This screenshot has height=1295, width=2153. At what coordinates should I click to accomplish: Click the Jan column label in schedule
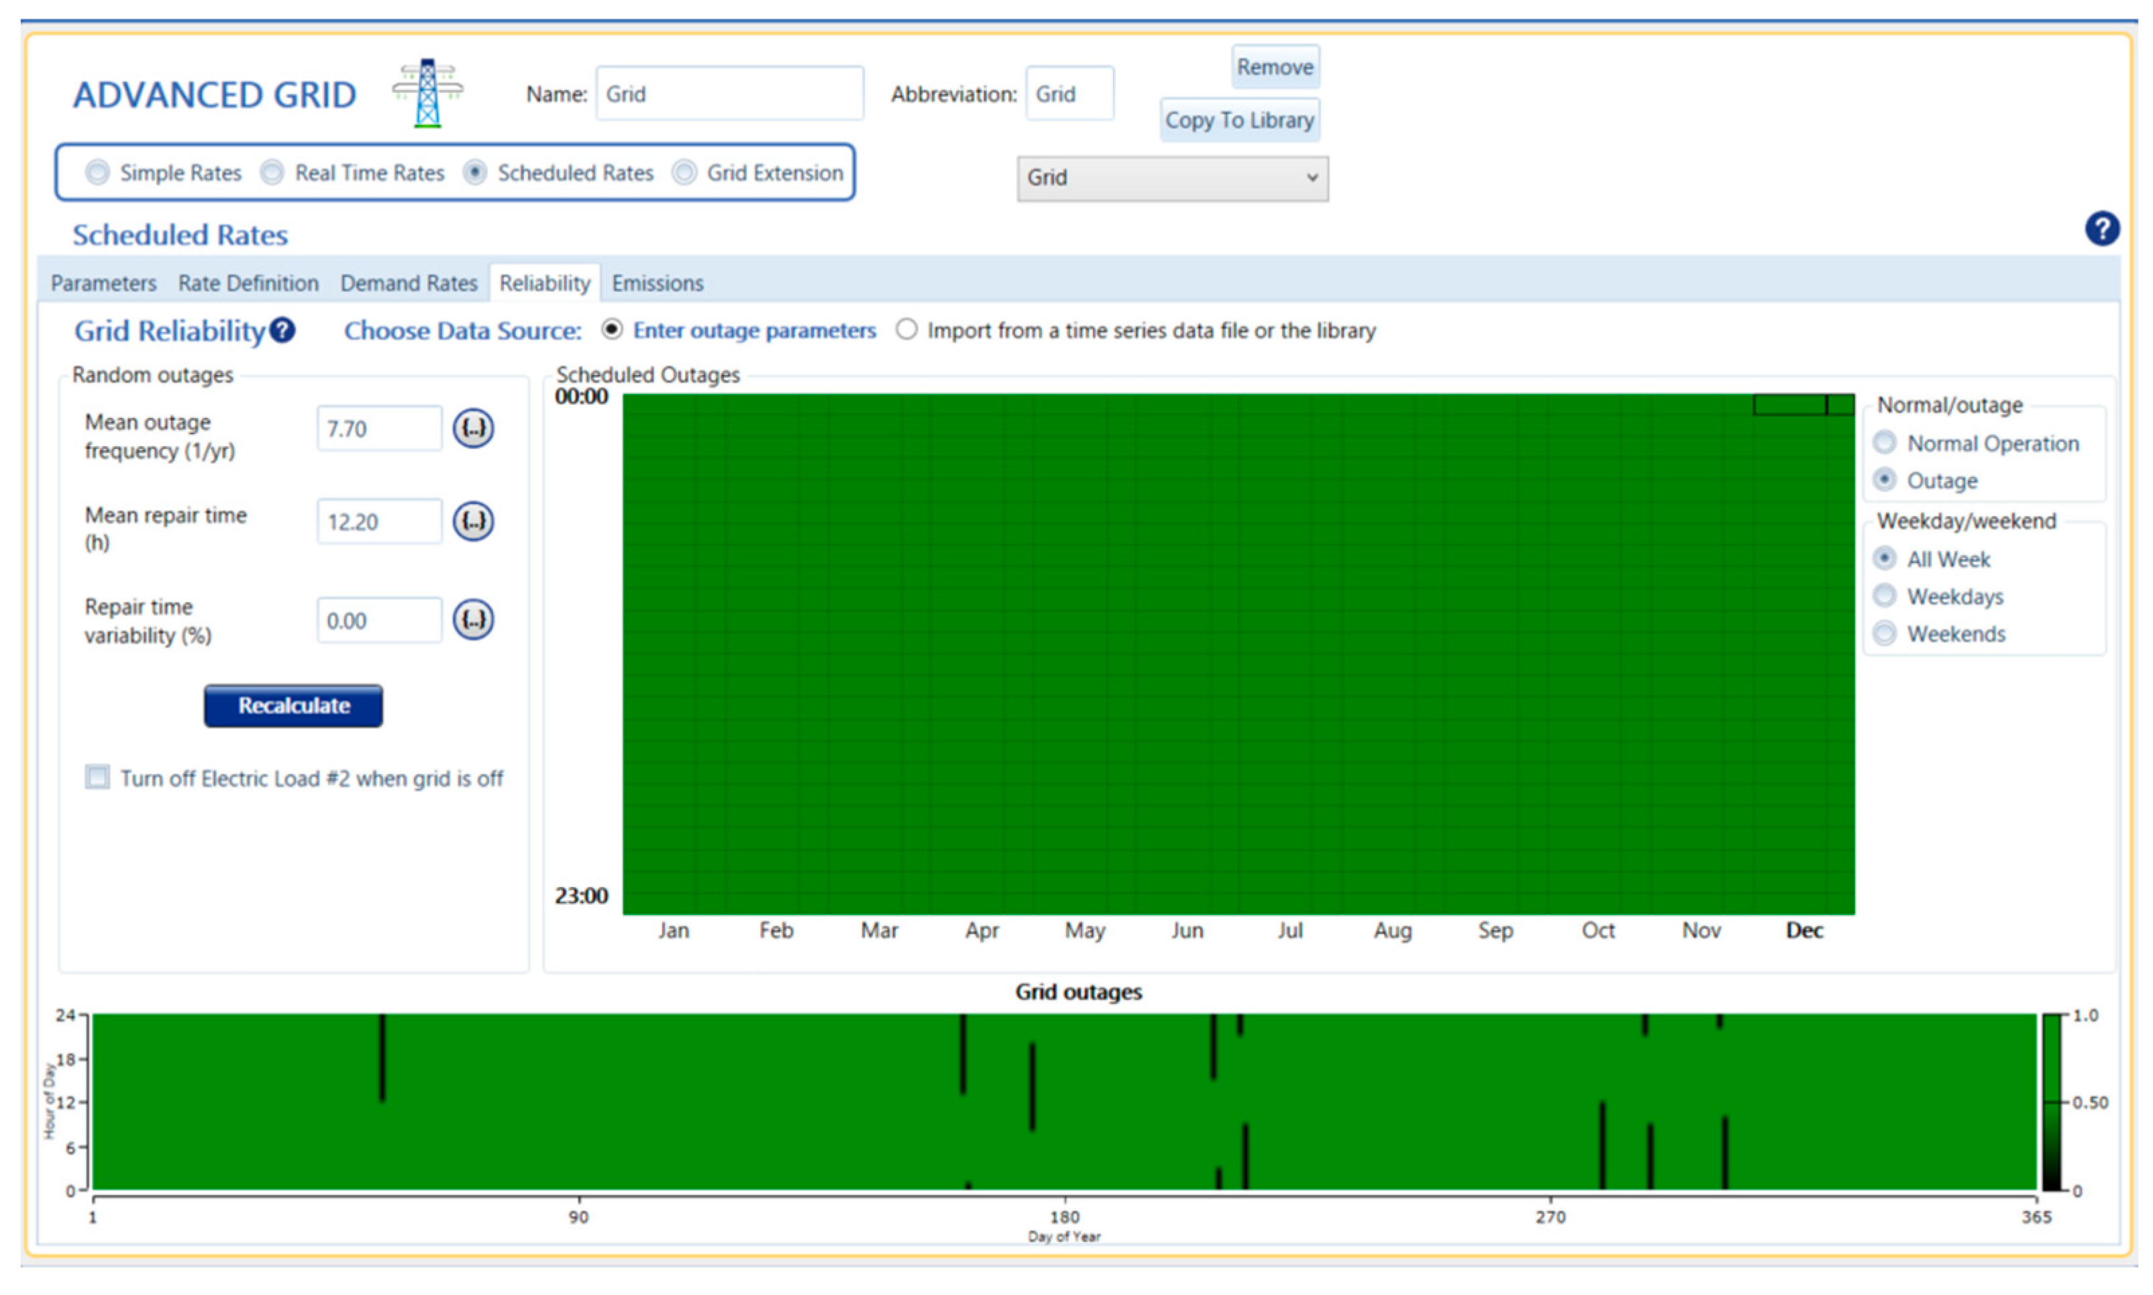point(674,931)
